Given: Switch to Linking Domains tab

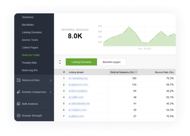Looking at the screenshot, I should [81, 62].
